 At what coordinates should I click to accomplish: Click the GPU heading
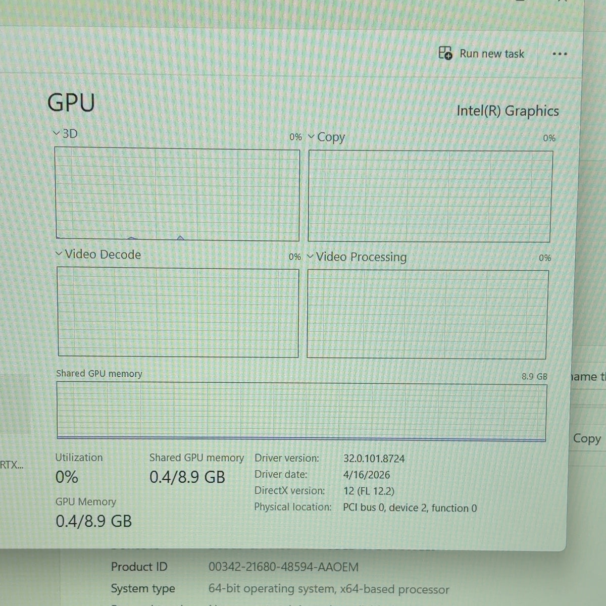click(71, 103)
